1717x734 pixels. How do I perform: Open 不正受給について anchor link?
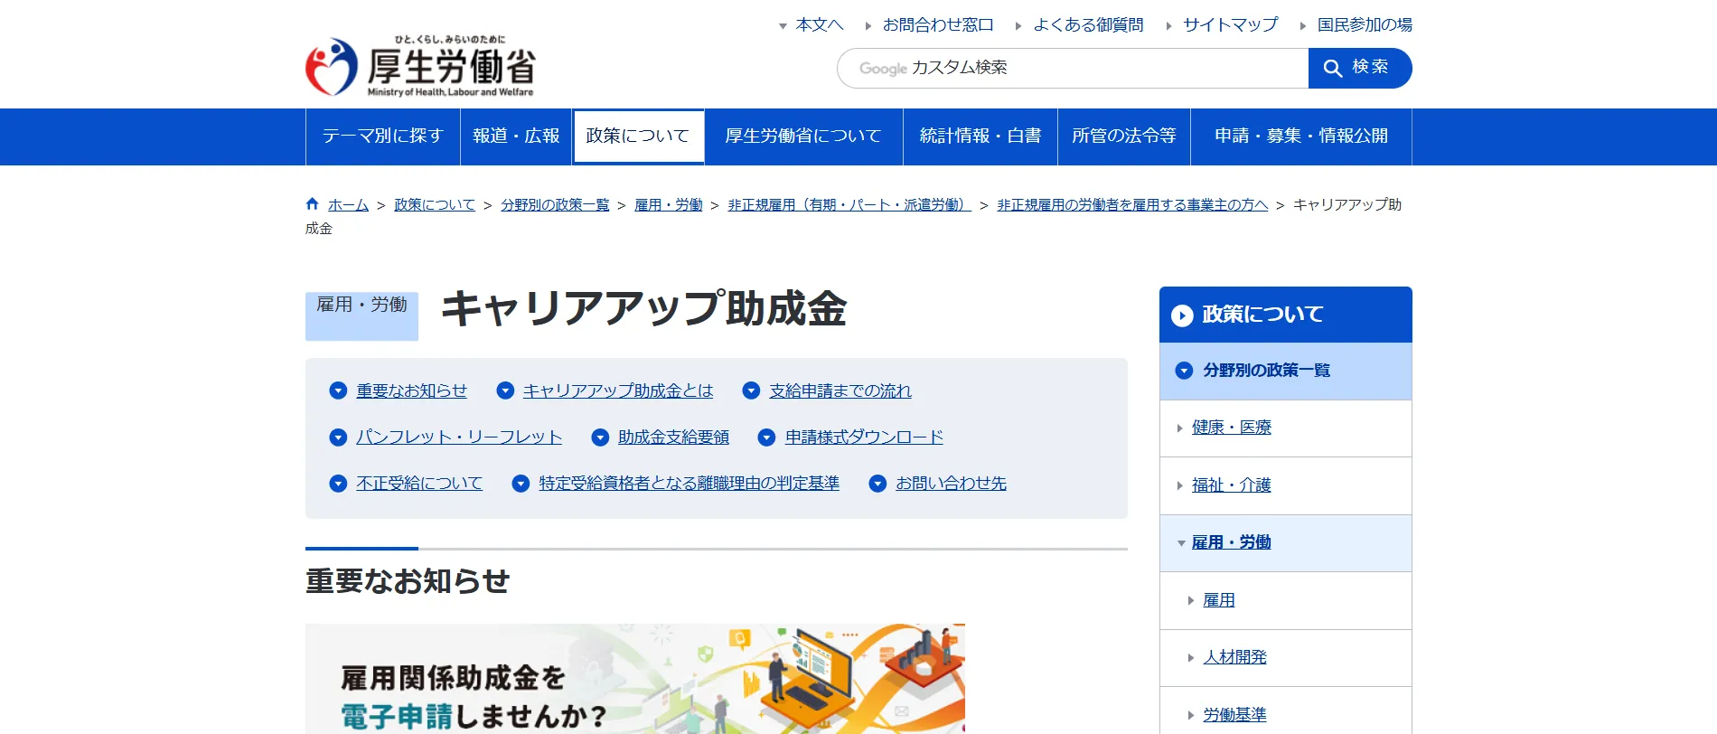click(x=419, y=484)
